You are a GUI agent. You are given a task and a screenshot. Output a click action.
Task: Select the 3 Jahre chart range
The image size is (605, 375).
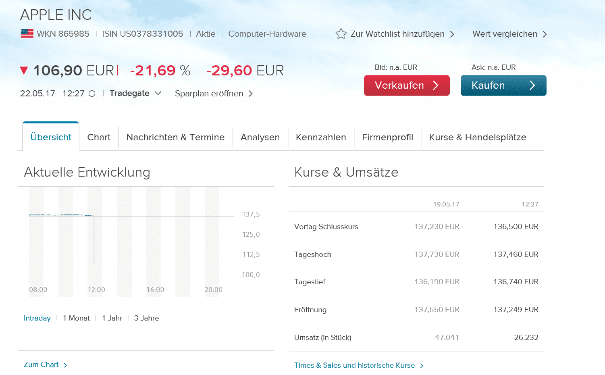(146, 318)
